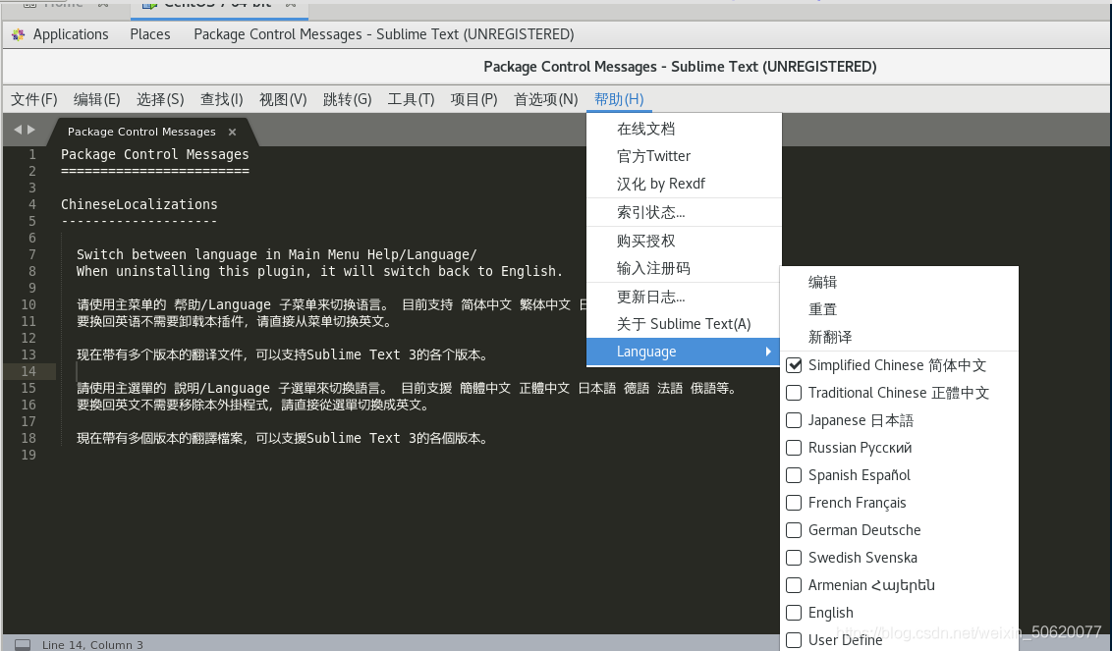The image size is (1112, 651).
Task: Click the tab navigate back arrow
Action: point(18,130)
